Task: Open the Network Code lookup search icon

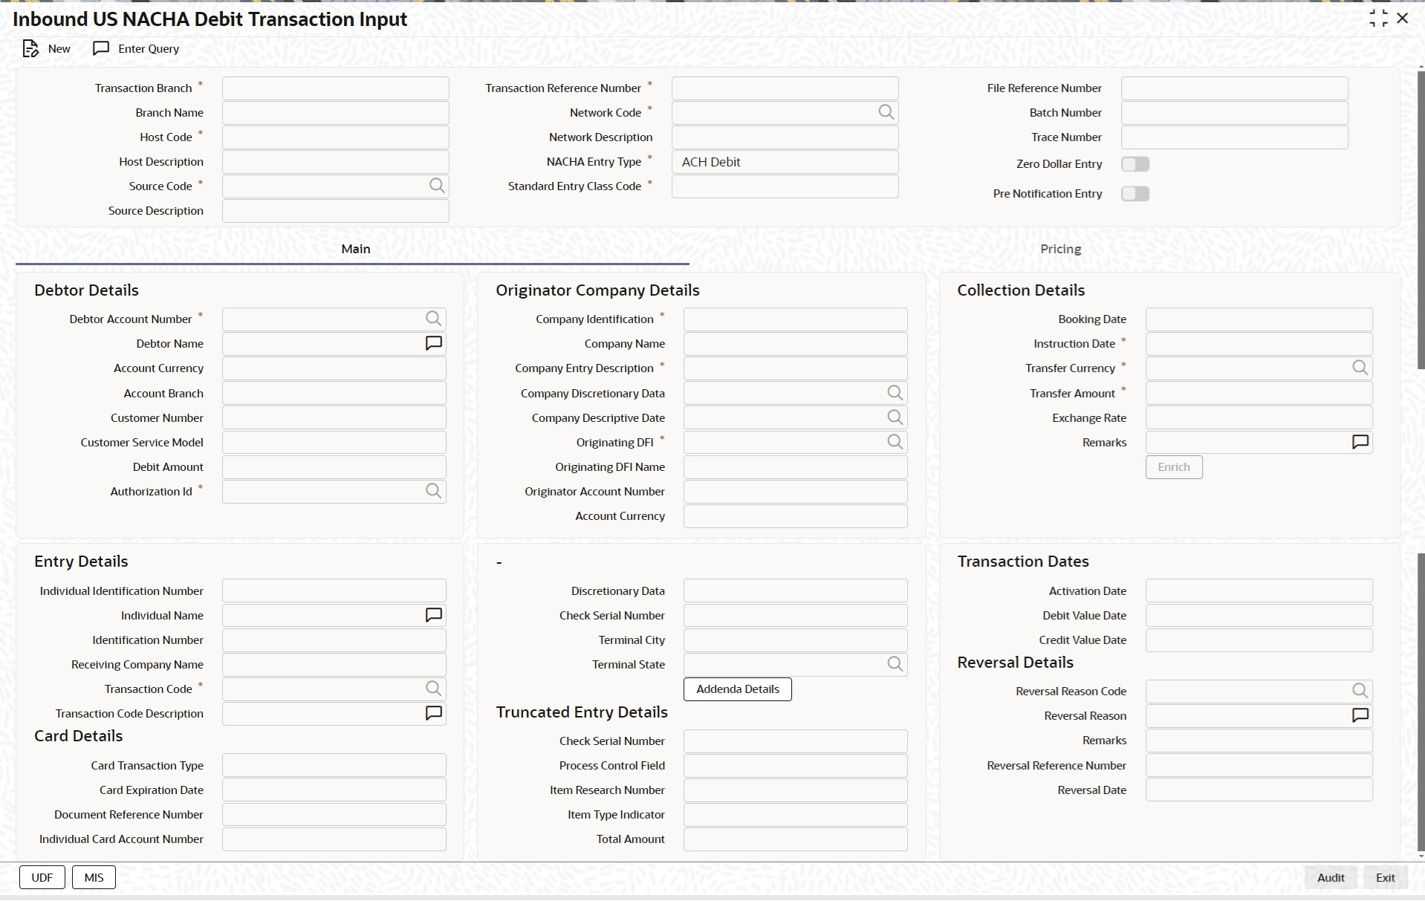Action: pyautogui.click(x=886, y=112)
